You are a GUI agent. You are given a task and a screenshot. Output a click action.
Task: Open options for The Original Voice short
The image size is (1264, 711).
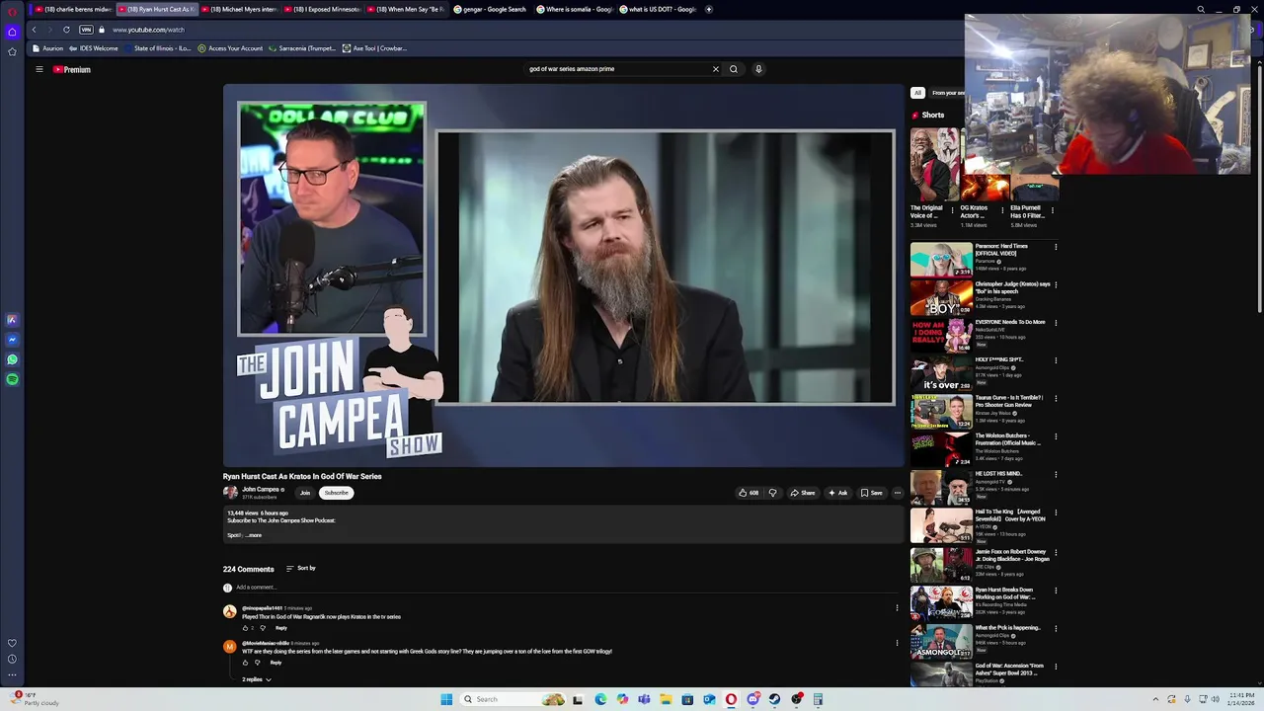(x=952, y=209)
